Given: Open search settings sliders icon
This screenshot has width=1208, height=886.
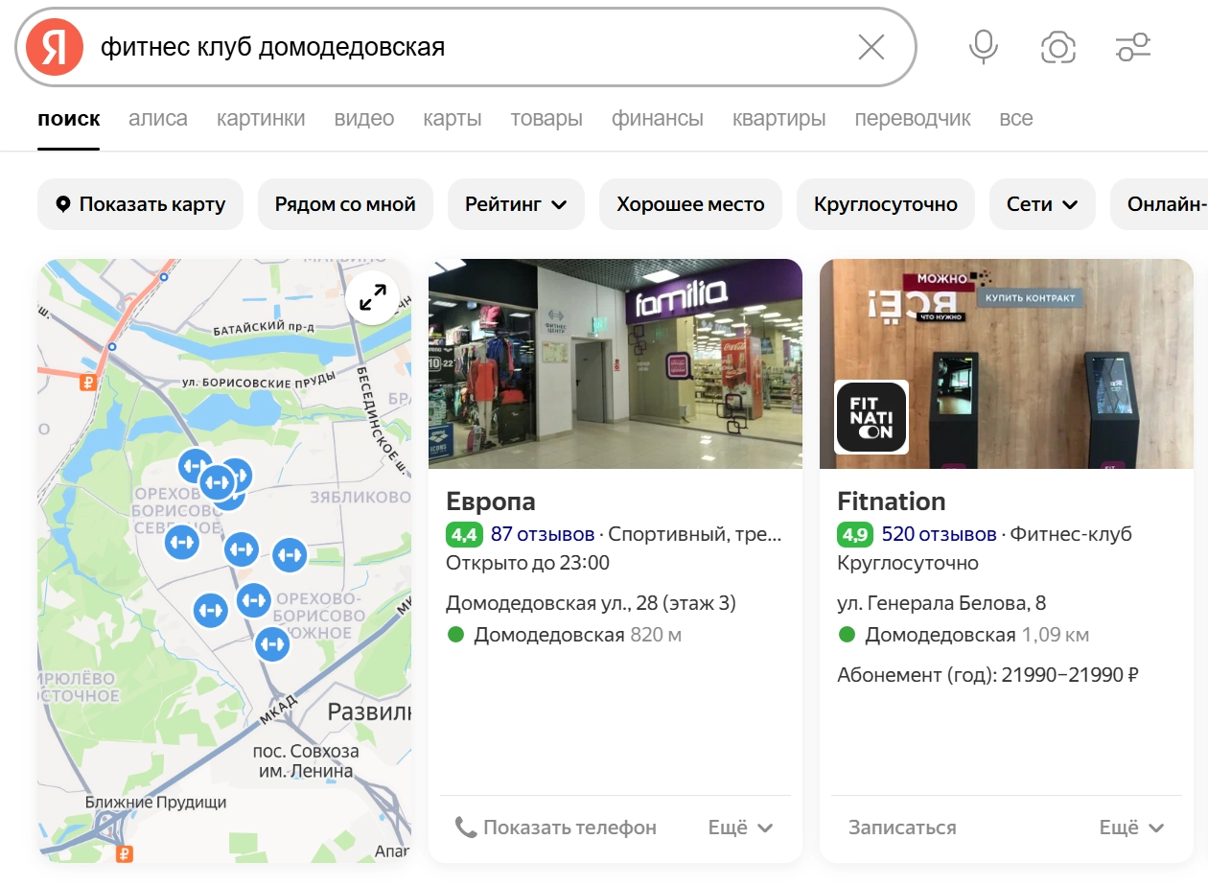Looking at the screenshot, I should tap(1133, 47).
